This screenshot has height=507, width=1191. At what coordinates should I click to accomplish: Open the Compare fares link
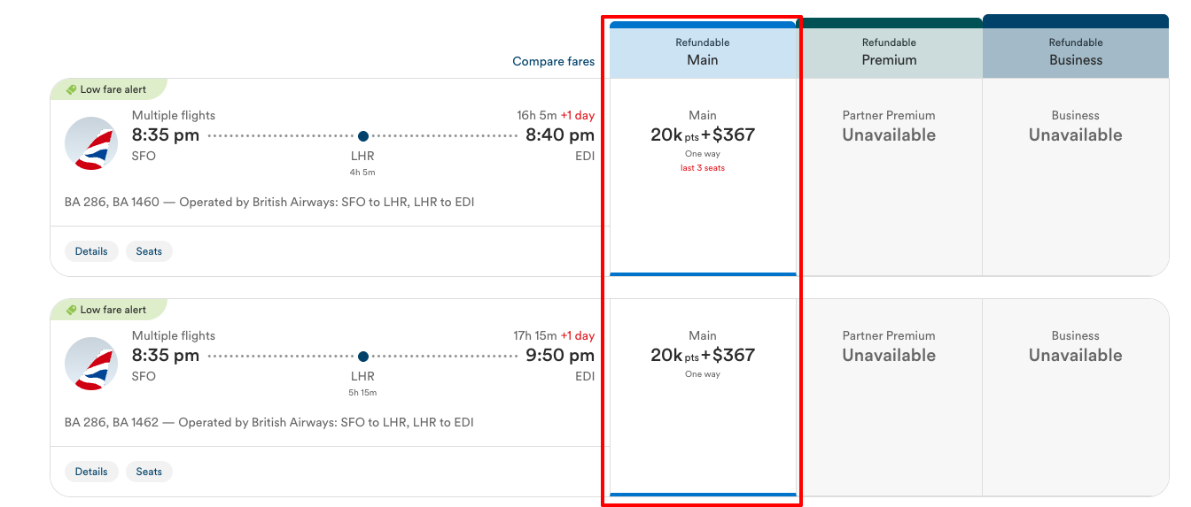[x=554, y=61]
